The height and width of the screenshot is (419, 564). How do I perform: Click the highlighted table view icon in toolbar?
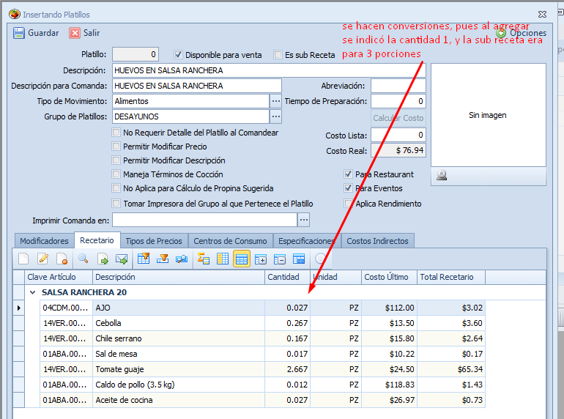pos(241,259)
